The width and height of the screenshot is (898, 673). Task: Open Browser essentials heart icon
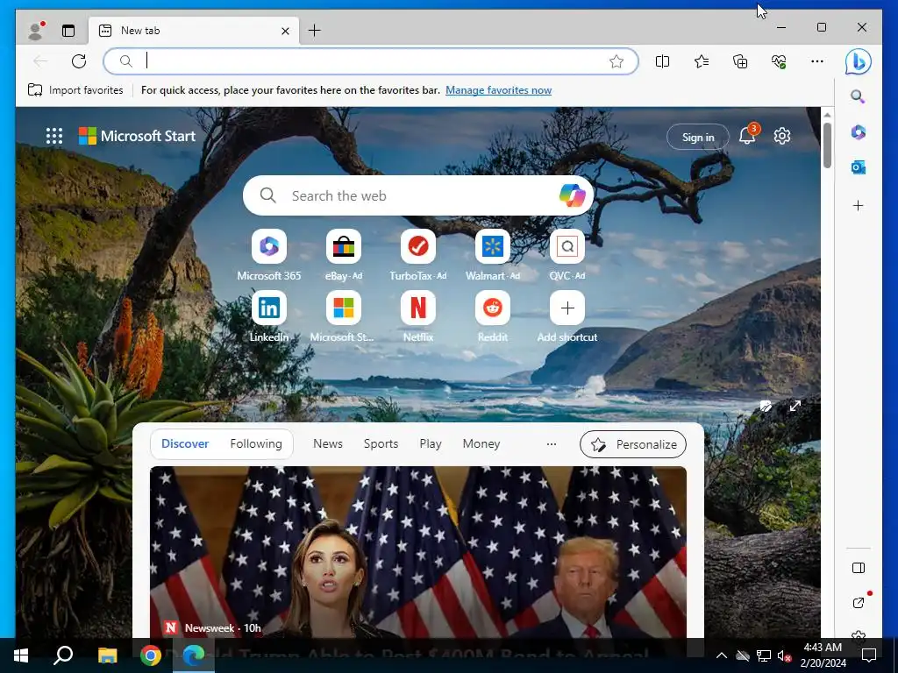click(779, 61)
